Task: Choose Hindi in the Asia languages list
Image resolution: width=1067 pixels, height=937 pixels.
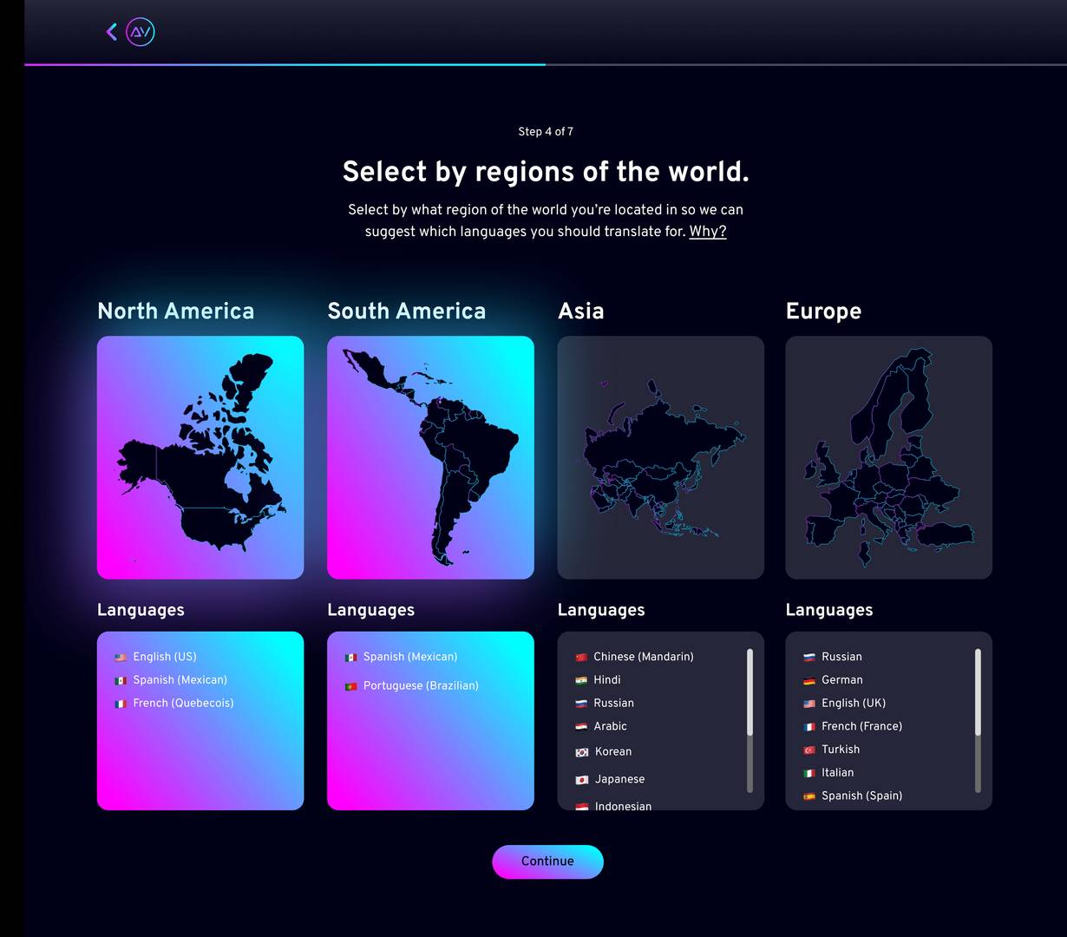Action: [606, 680]
